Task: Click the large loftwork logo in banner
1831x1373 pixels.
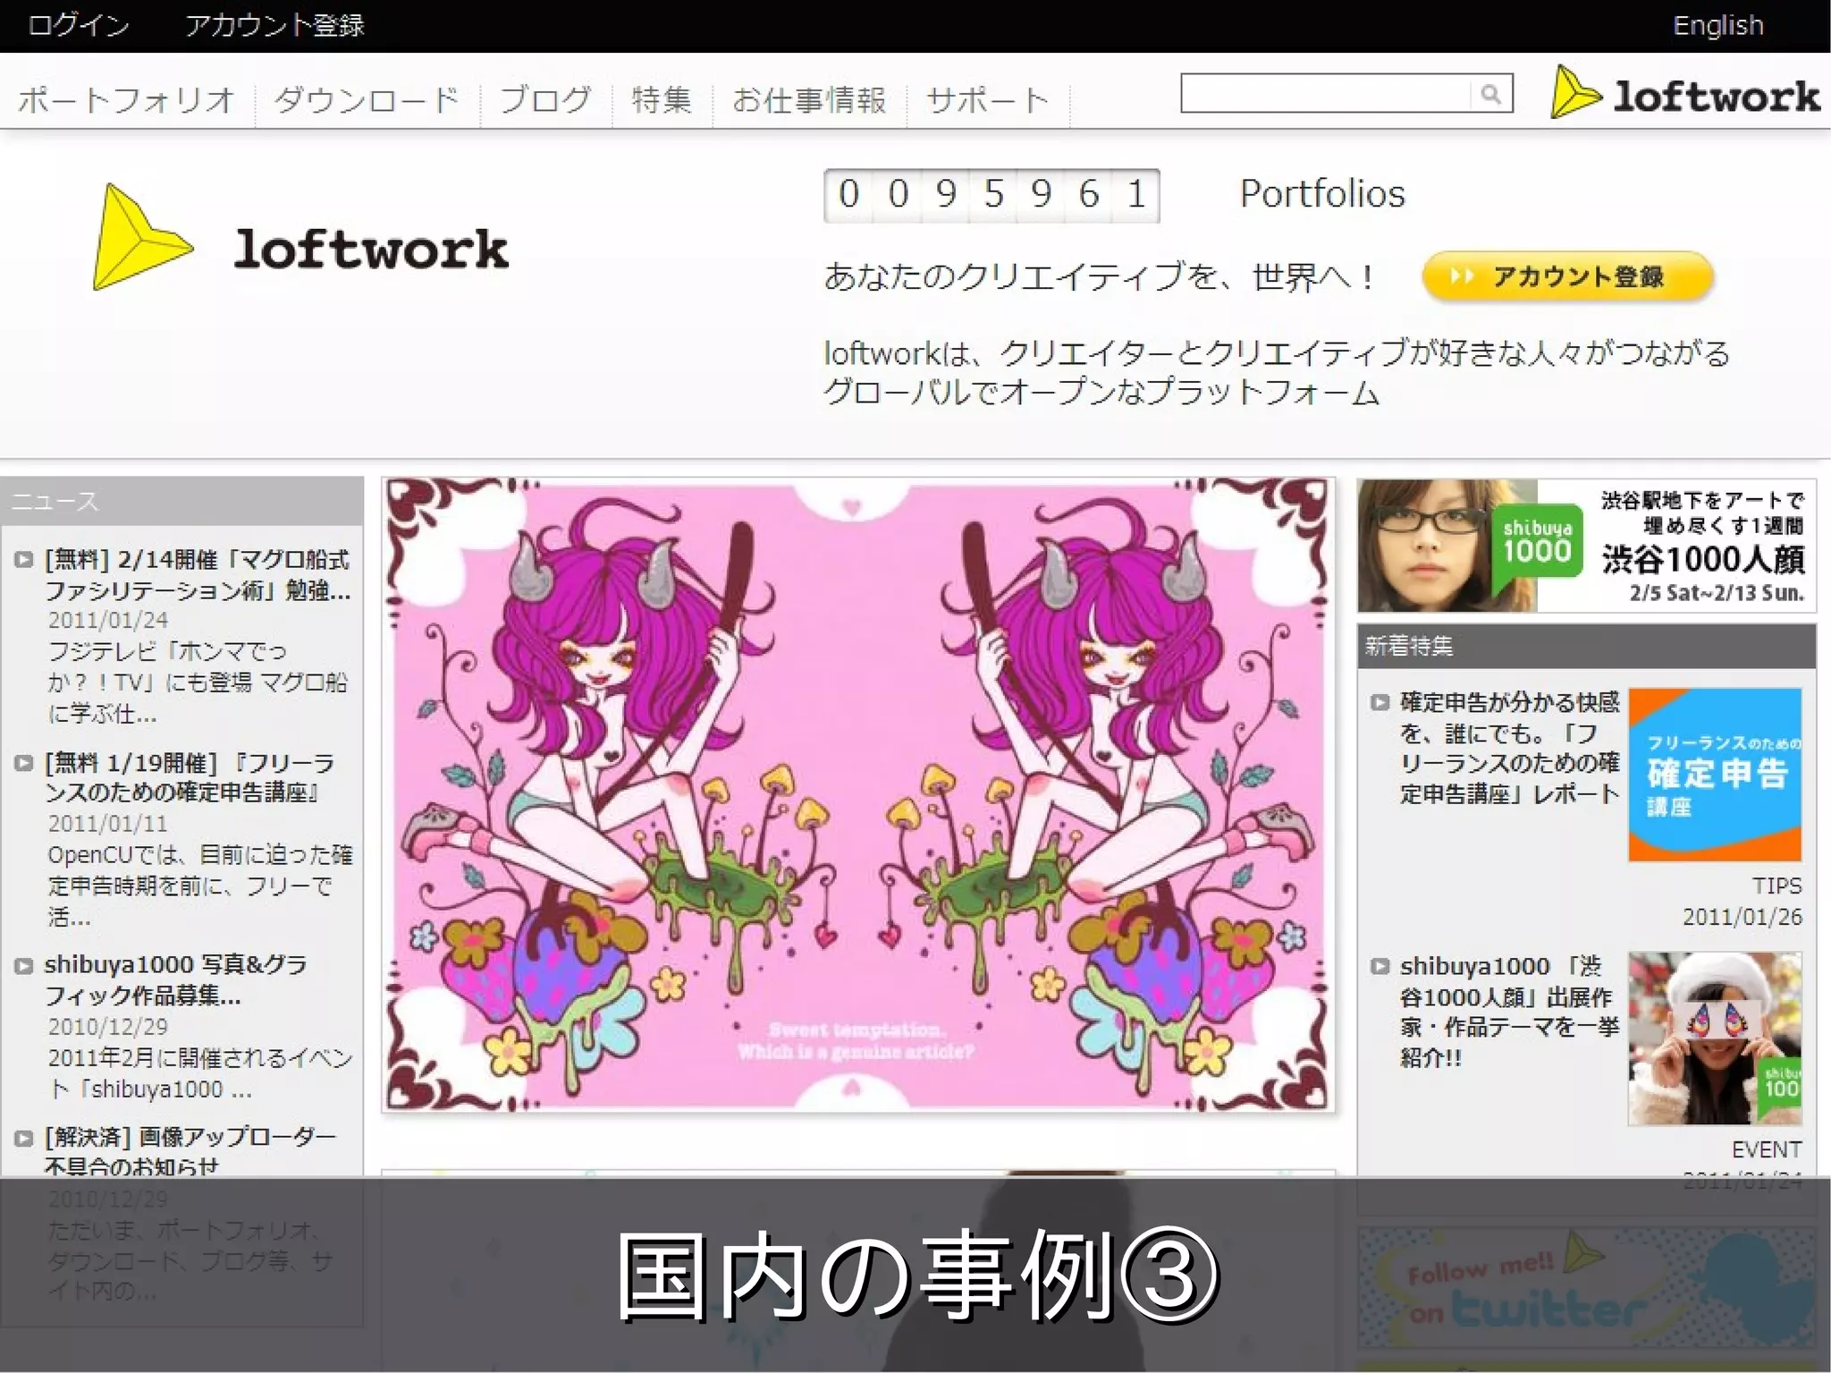Action: click(x=301, y=238)
